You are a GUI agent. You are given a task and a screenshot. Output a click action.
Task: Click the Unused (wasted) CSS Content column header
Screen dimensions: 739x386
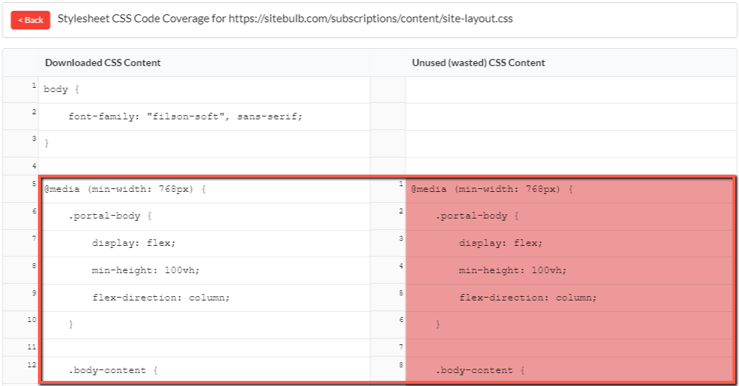click(x=478, y=63)
